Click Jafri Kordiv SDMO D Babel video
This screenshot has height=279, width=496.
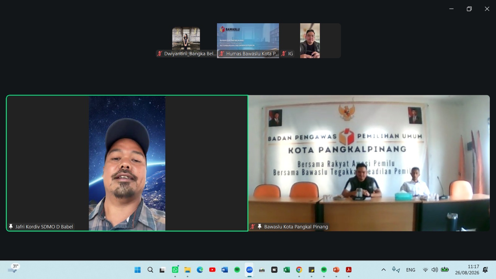click(x=127, y=163)
